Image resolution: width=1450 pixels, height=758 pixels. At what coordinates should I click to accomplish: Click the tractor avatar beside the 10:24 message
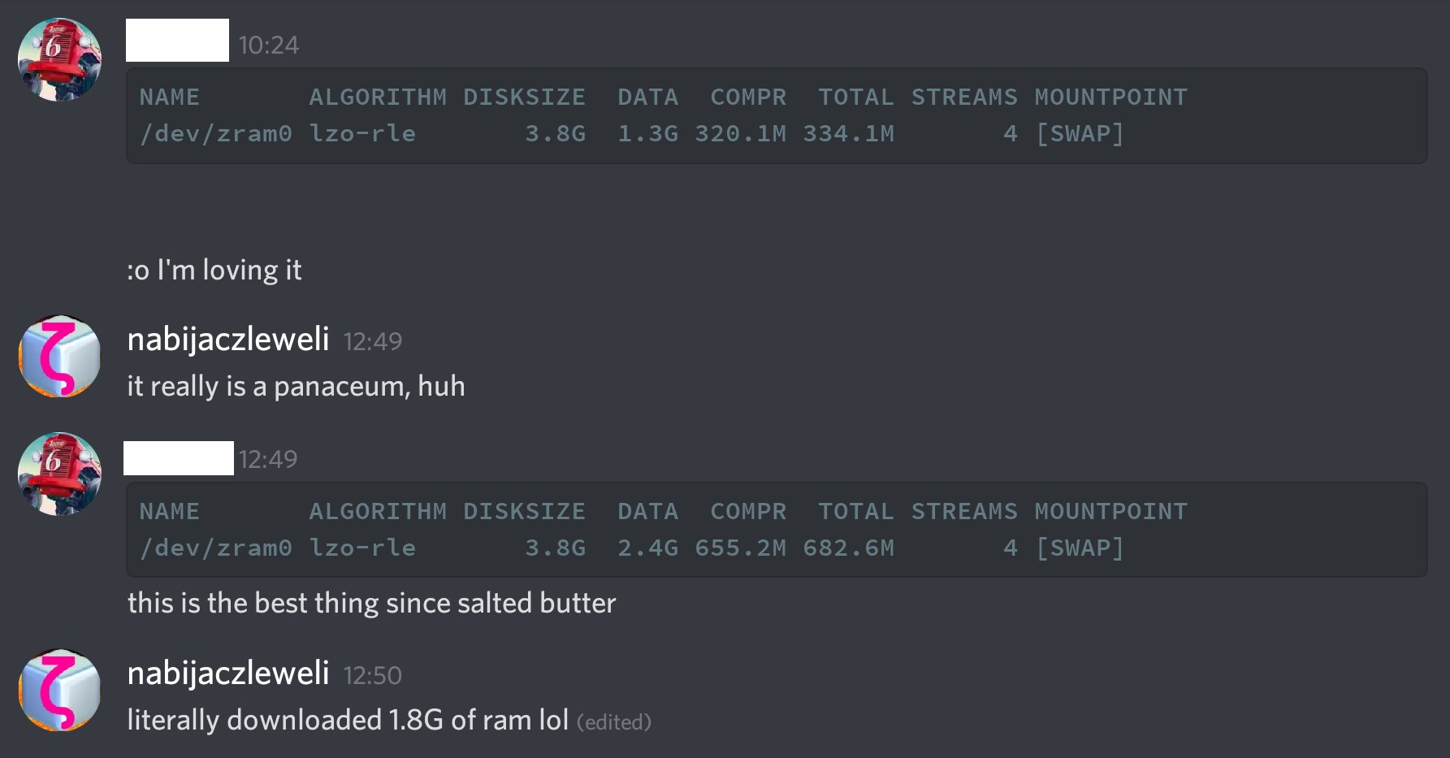coord(59,60)
